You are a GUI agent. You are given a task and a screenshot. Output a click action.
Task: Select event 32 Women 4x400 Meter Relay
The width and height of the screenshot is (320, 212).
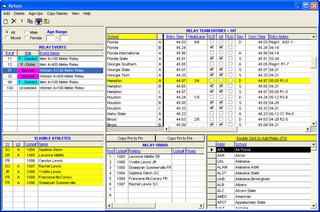[53, 76]
